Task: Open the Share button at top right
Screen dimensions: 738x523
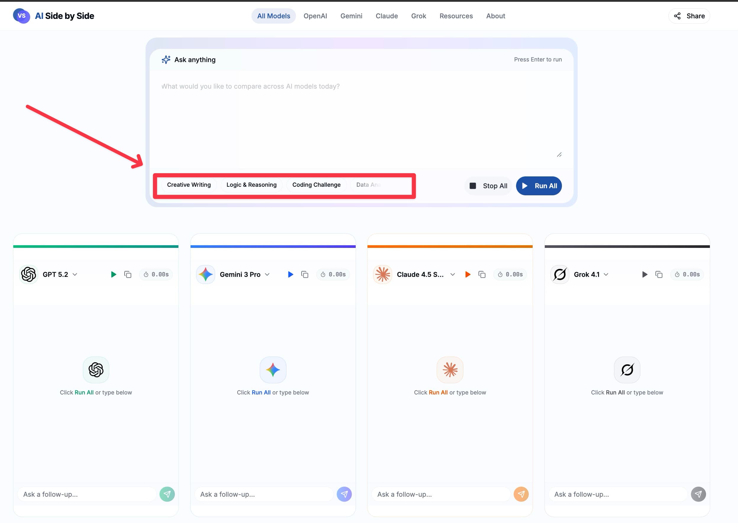Action: (689, 16)
